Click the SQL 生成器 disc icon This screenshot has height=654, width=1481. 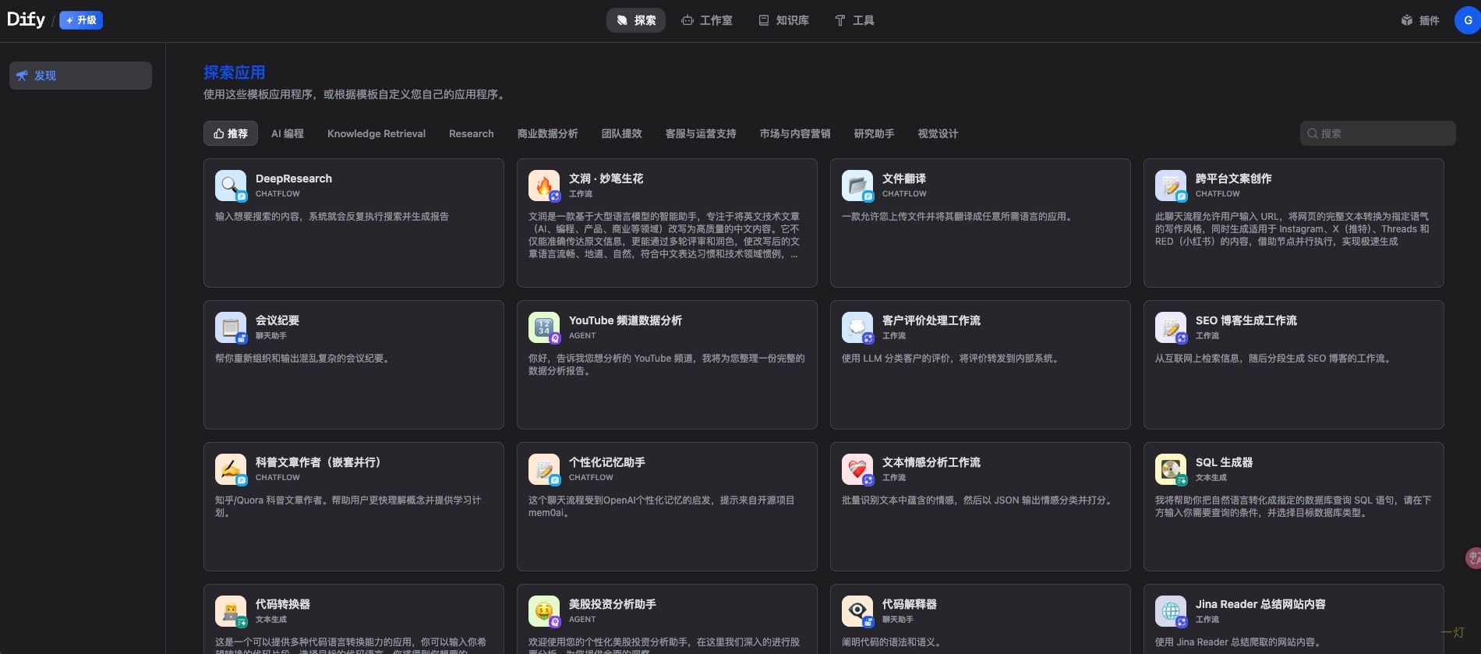coord(1170,469)
